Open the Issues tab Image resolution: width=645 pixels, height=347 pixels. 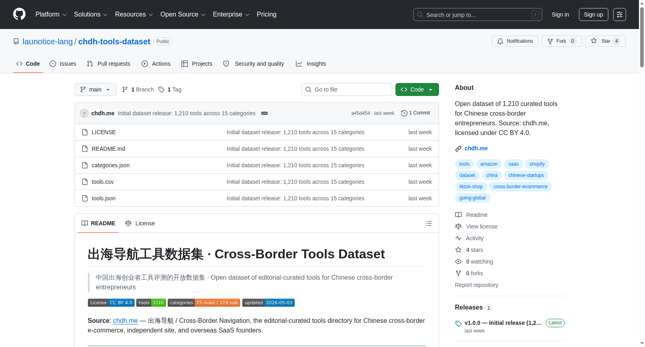[63, 64]
